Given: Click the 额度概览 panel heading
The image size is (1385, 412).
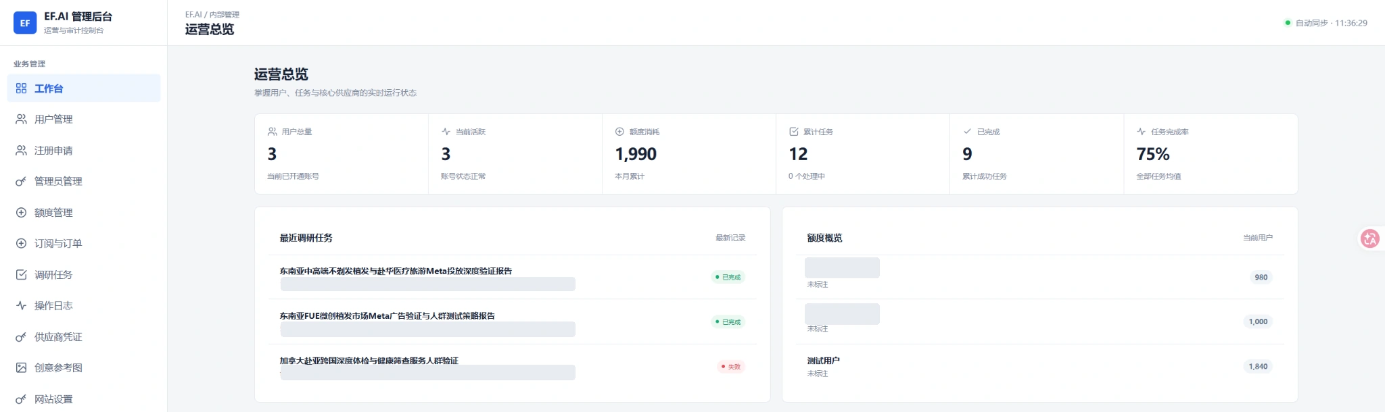Looking at the screenshot, I should (824, 238).
